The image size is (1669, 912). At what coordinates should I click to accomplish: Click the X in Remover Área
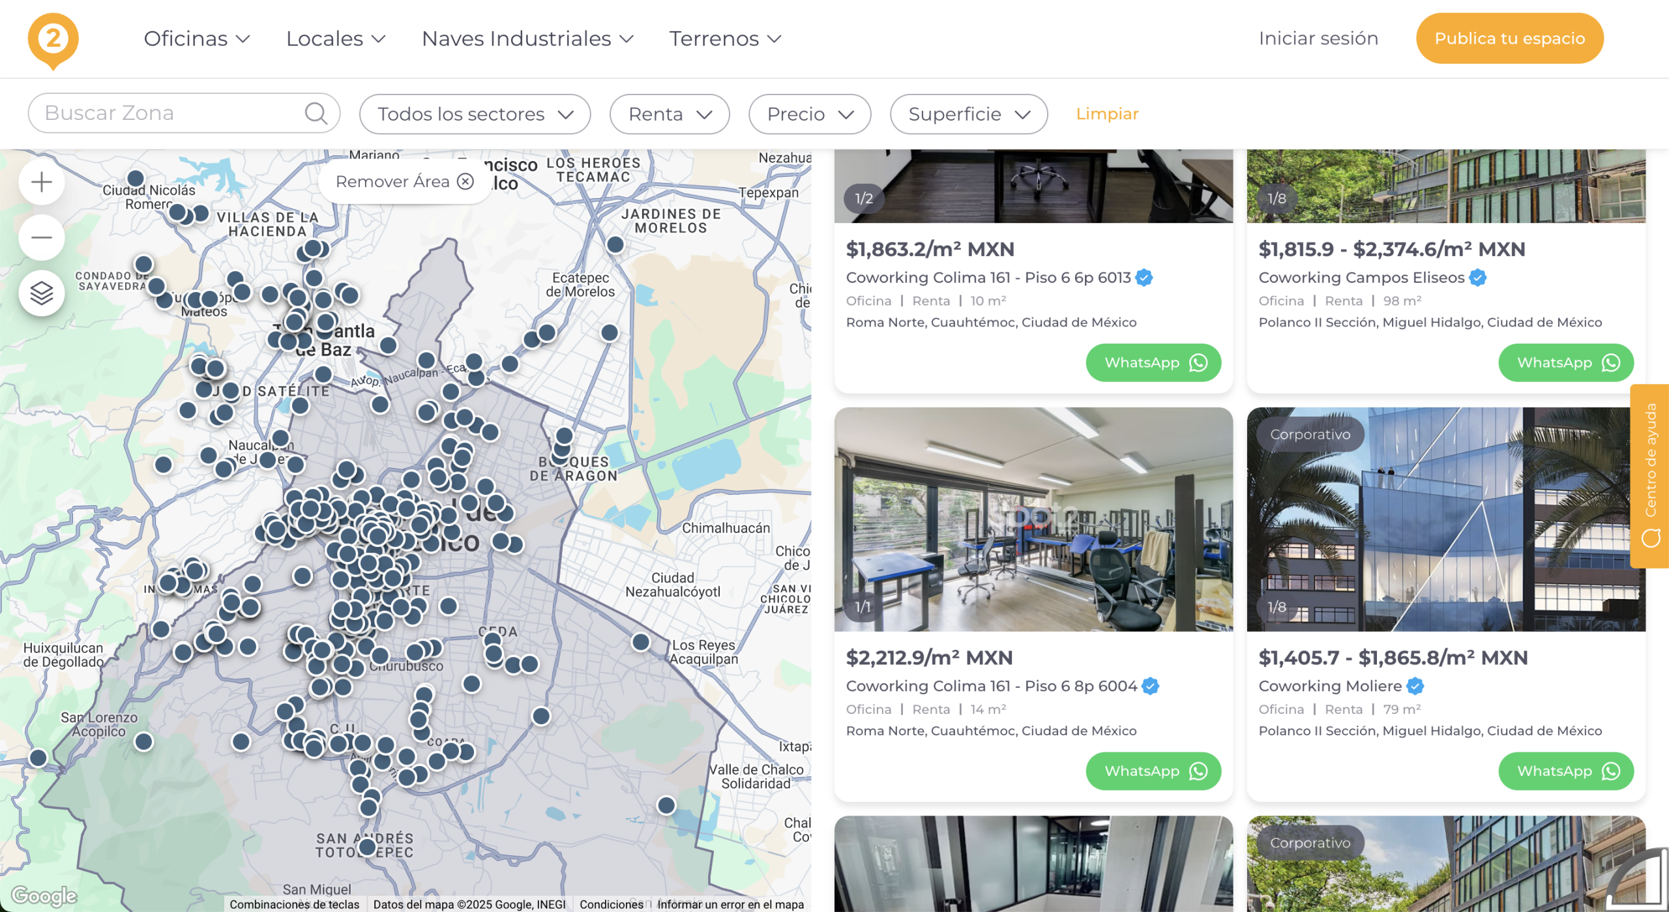tap(465, 181)
